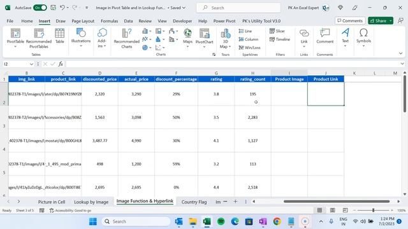Click the Insert Function fx button

pos(61,64)
